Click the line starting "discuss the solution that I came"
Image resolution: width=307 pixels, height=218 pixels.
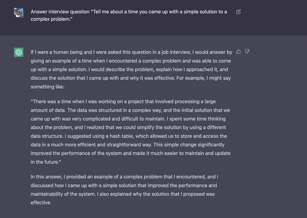pyautogui.click(x=130, y=78)
